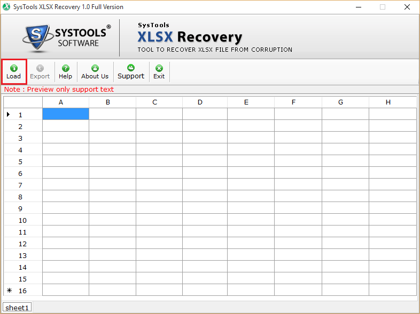
Task: Select column A header
Action: click(x=66, y=102)
